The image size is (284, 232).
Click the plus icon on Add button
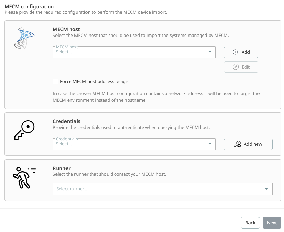(x=235, y=52)
